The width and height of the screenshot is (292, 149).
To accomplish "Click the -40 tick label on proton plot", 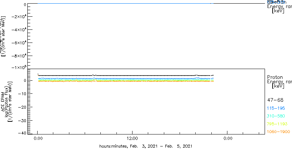I will click(22, 133).
